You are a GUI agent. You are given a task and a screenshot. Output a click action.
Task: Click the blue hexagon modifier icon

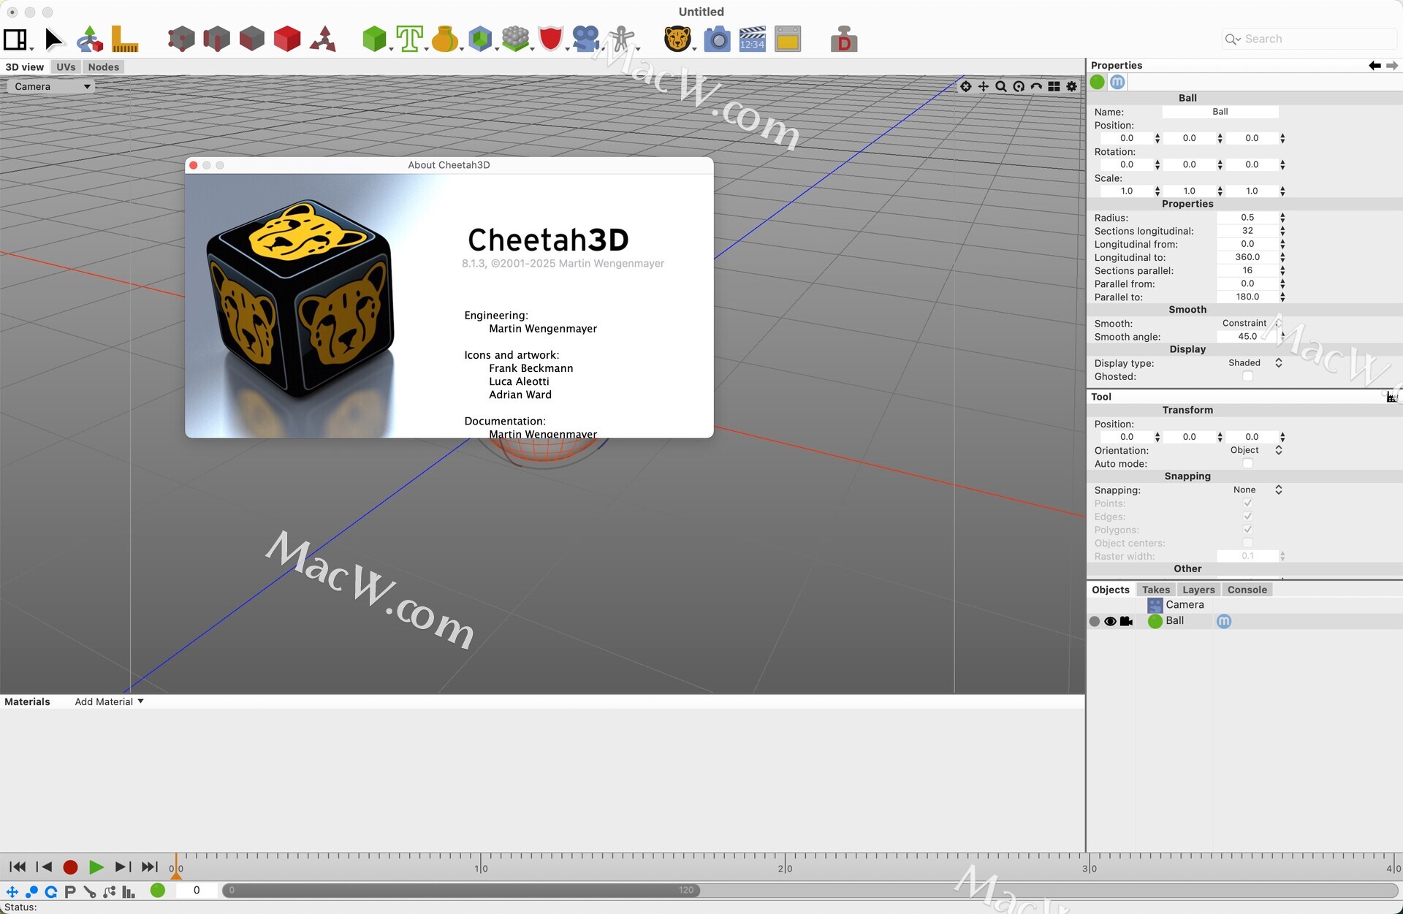[x=480, y=39]
